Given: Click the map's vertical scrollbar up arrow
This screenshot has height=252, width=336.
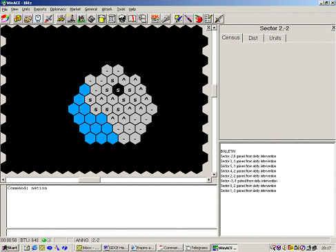Looking at the screenshot, I should pyautogui.click(x=214, y=28).
